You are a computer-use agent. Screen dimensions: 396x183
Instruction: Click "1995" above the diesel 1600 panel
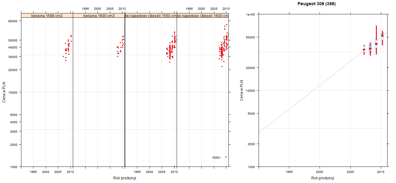pos(189,9)
